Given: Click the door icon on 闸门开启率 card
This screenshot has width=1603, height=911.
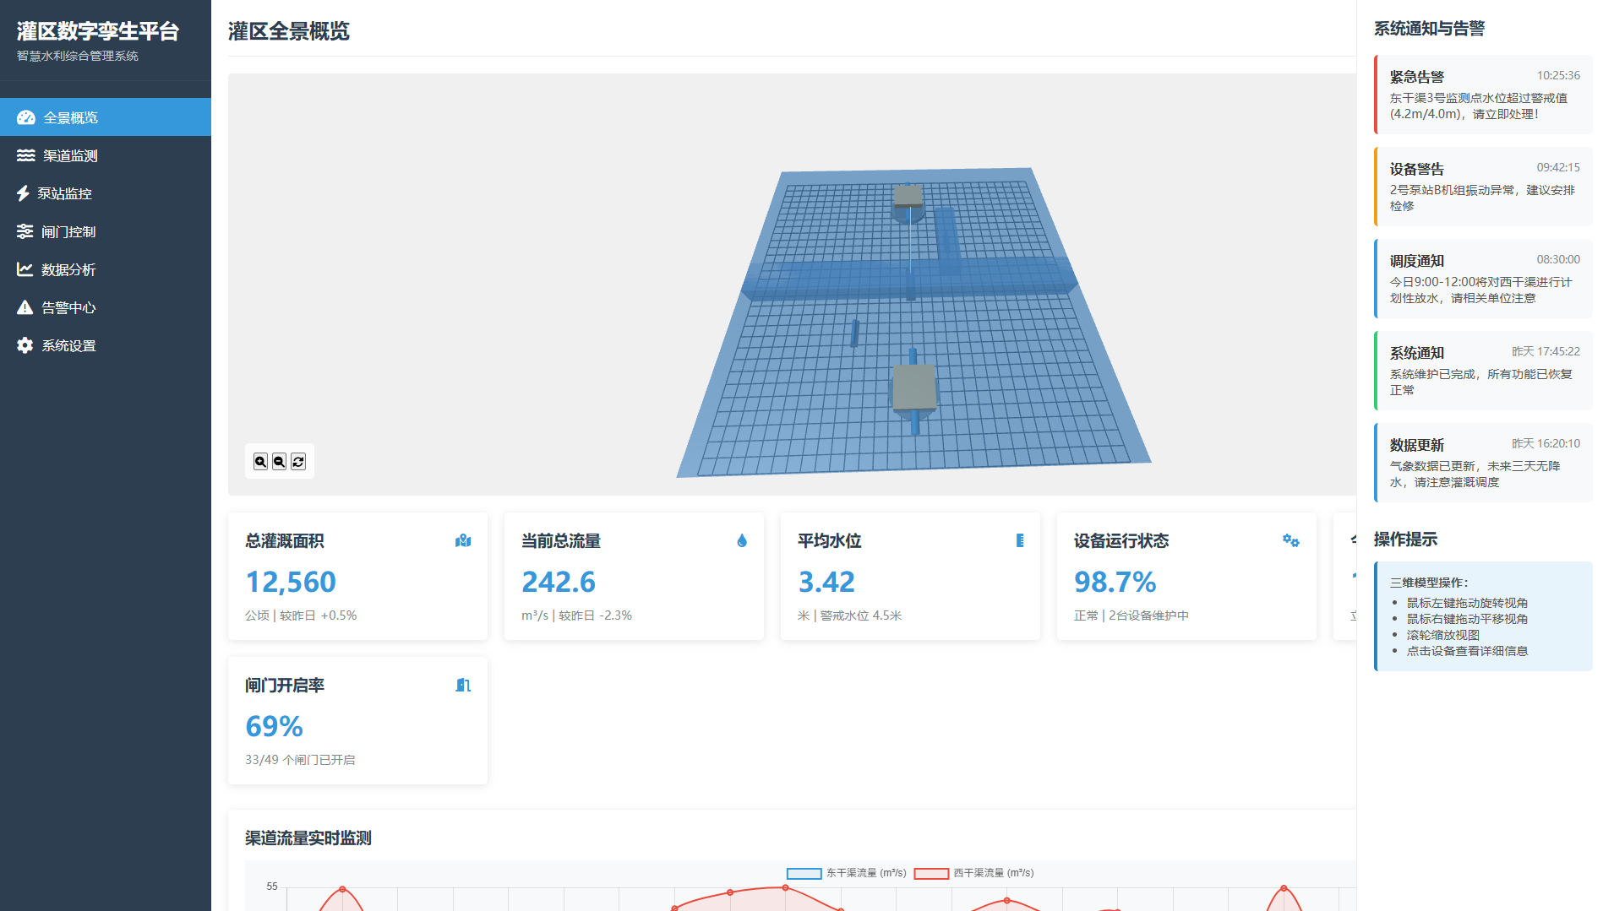Looking at the screenshot, I should tap(463, 686).
